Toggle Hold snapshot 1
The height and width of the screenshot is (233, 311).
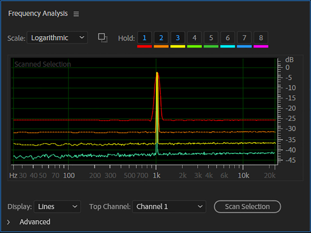[x=144, y=37]
